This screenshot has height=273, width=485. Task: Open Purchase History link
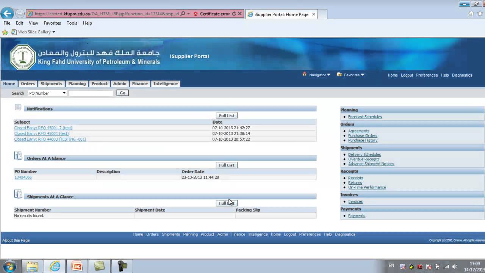tap(363, 140)
